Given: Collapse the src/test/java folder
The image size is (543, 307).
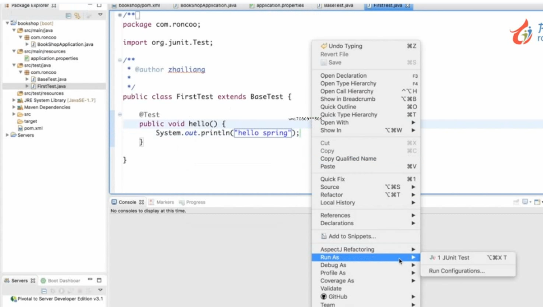Looking at the screenshot, I should point(14,65).
